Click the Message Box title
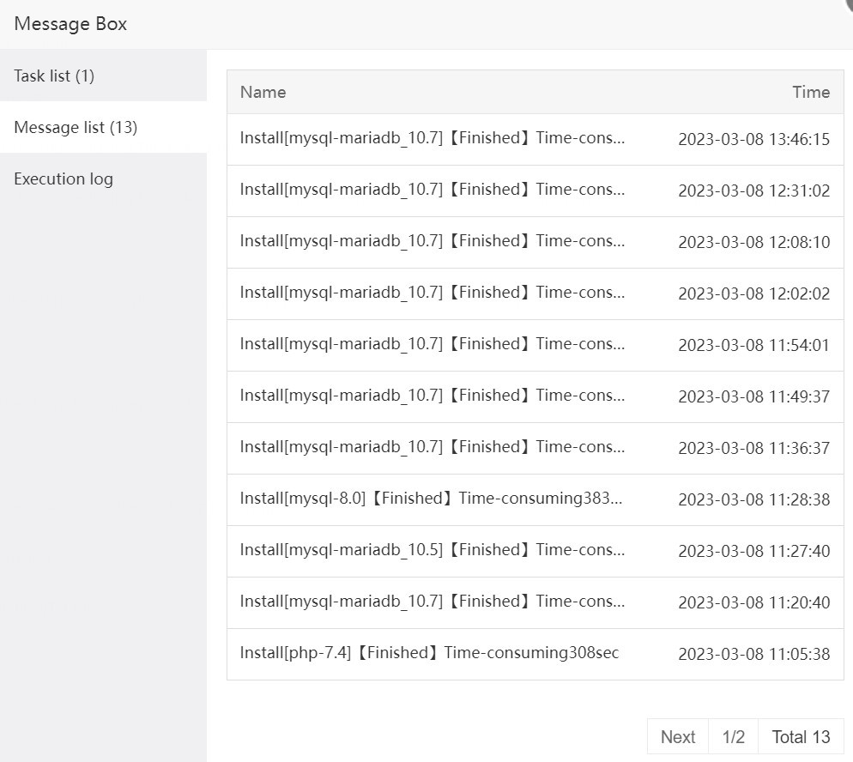This screenshot has width=853, height=762. pyautogui.click(x=70, y=24)
